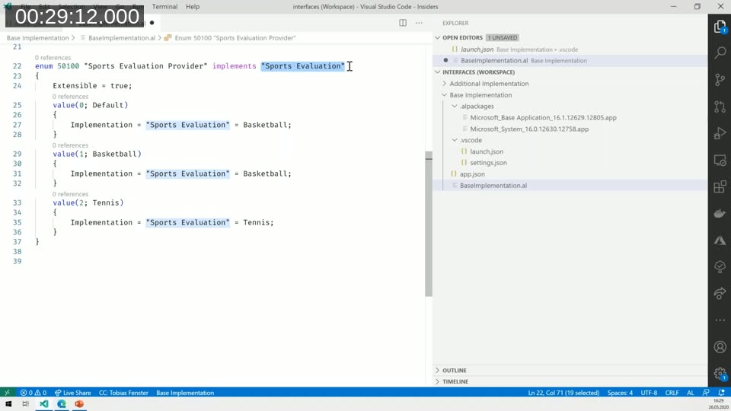Select launch.json in Open Editors
Image resolution: width=731 pixels, height=411 pixels.
570,49
